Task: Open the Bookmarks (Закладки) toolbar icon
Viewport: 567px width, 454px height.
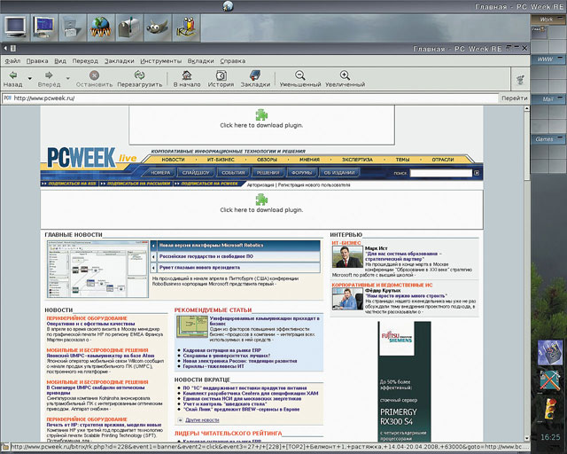Action: point(255,75)
